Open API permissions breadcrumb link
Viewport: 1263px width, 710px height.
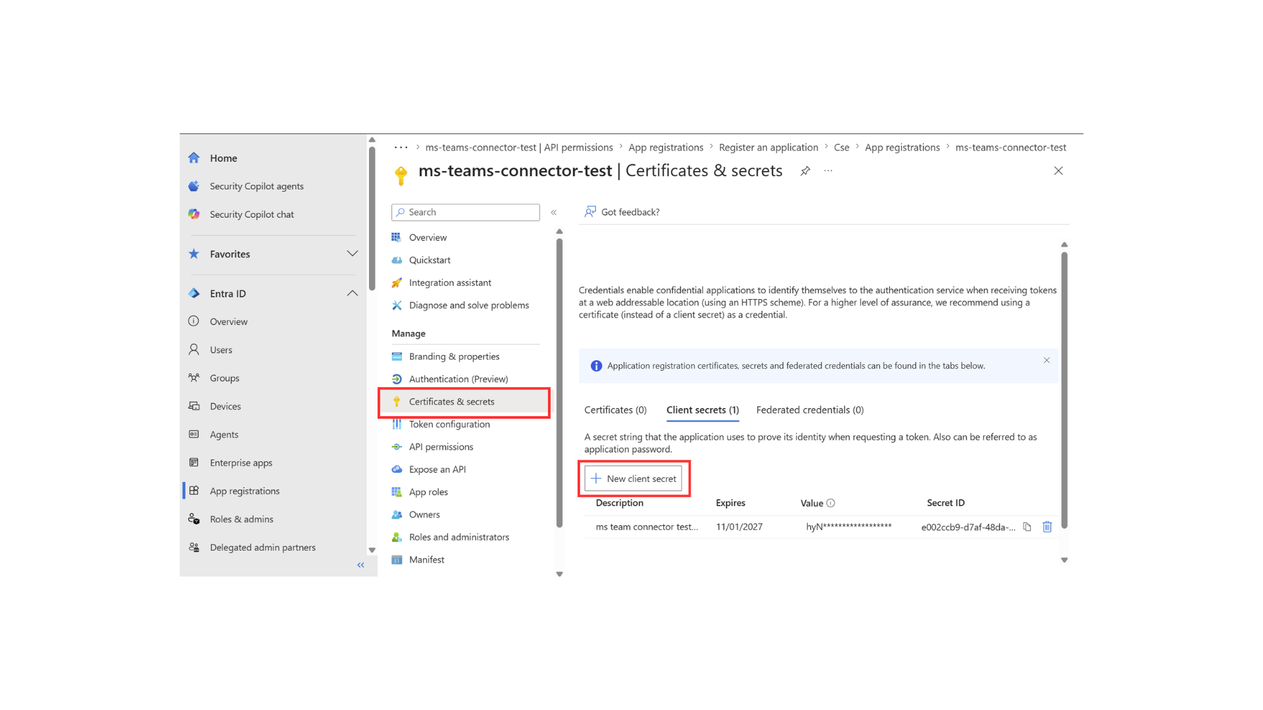point(519,147)
